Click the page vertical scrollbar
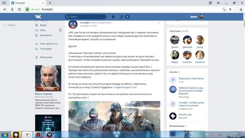 [x=244, y=23]
